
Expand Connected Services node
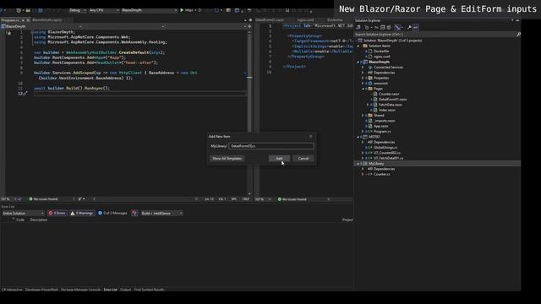(363, 68)
